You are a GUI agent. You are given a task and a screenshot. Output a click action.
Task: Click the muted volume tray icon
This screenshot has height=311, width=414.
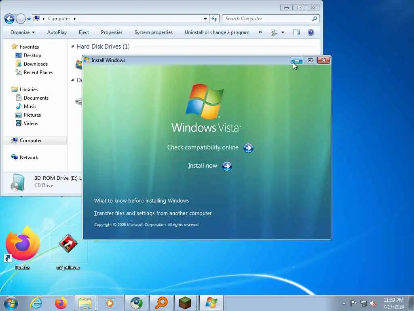(x=373, y=304)
